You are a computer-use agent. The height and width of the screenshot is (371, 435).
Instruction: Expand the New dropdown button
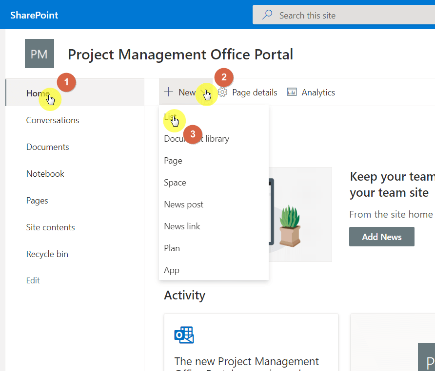point(186,92)
